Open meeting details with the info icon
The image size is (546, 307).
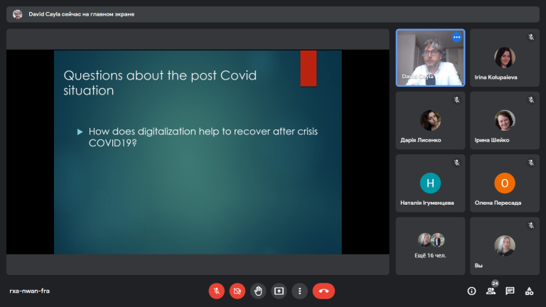(471, 291)
